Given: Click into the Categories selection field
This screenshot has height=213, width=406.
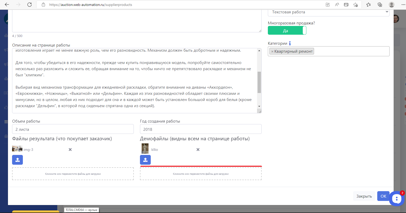Looking at the screenshot, I should point(351,51).
